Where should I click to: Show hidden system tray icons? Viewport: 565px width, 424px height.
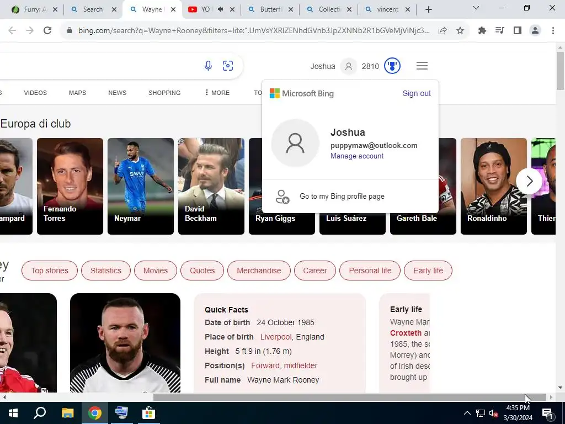[467, 413]
